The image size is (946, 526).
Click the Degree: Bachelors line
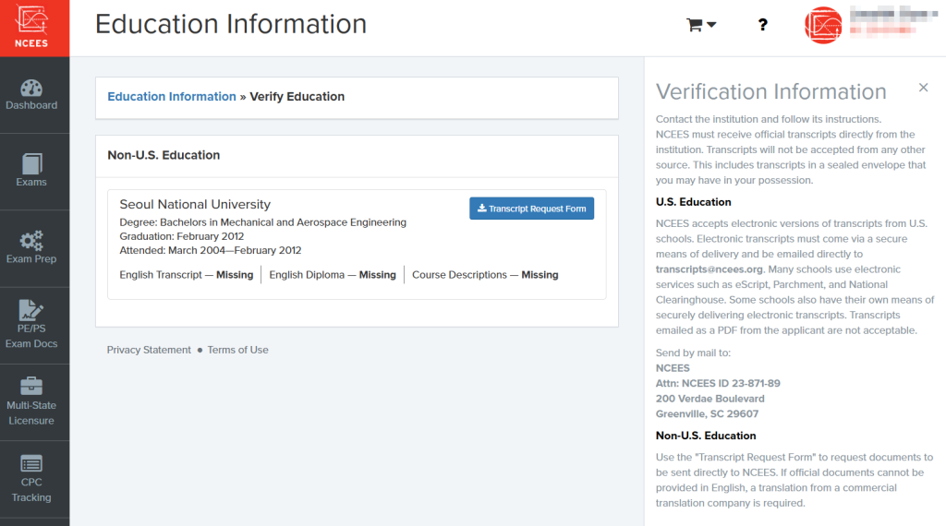pyautogui.click(x=263, y=222)
